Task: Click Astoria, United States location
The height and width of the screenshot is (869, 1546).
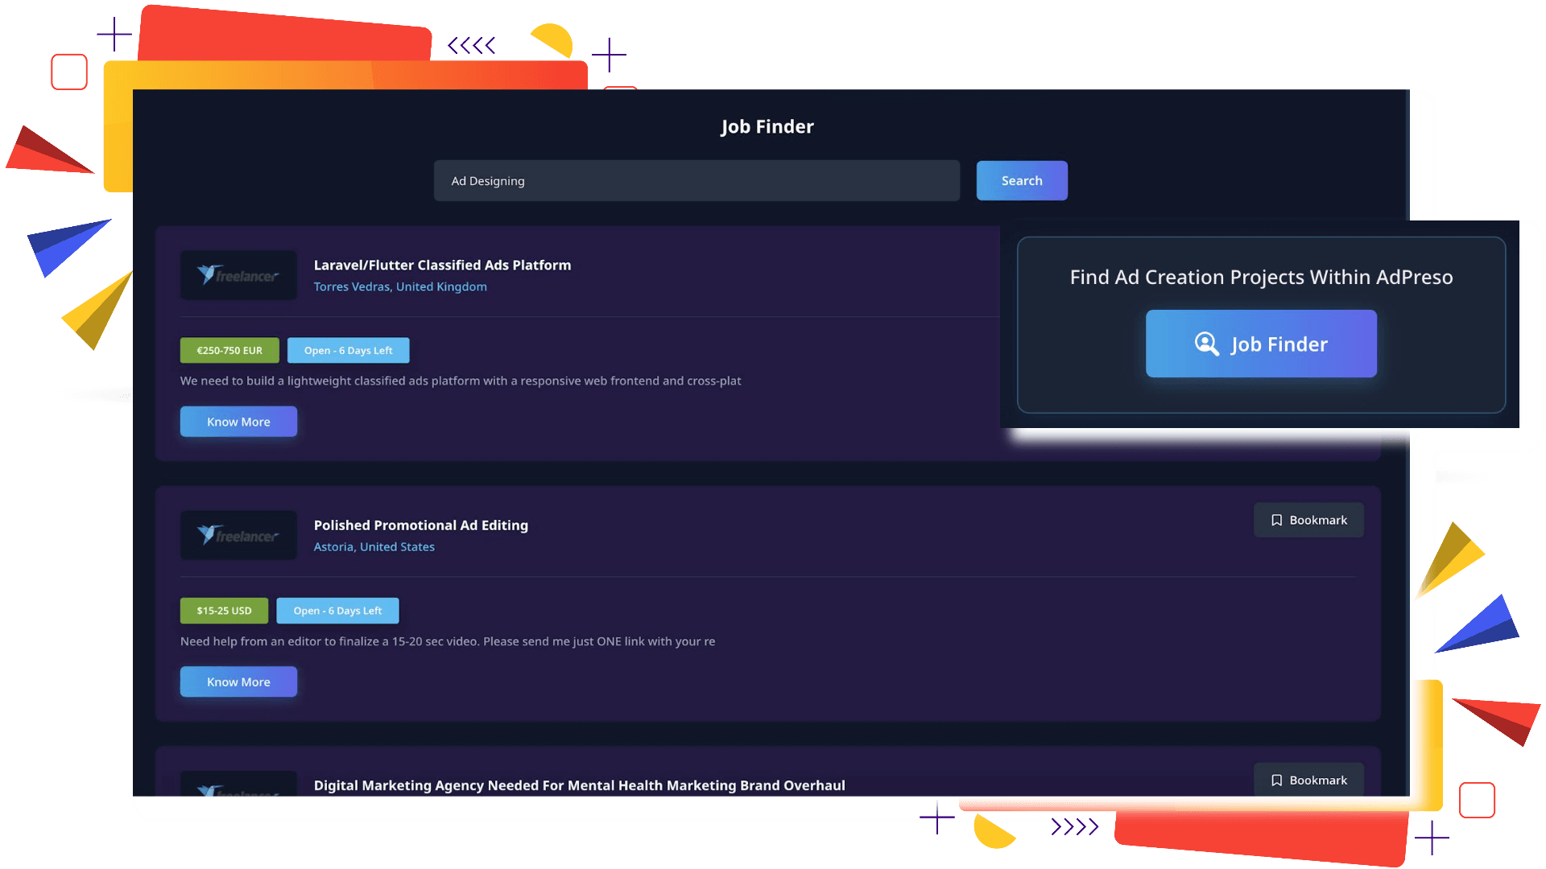Action: 374,547
